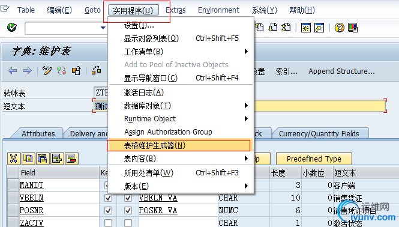Expand 数据库对象(T) submenu
The width and height of the screenshot is (399, 227).
(x=181, y=106)
